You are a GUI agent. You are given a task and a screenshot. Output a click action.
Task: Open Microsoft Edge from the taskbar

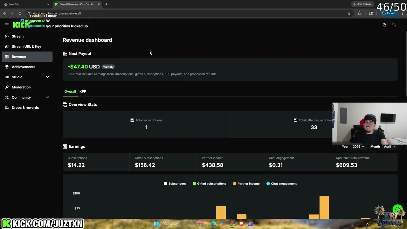click(213, 224)
